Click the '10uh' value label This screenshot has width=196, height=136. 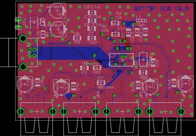[x=141, y=25]
